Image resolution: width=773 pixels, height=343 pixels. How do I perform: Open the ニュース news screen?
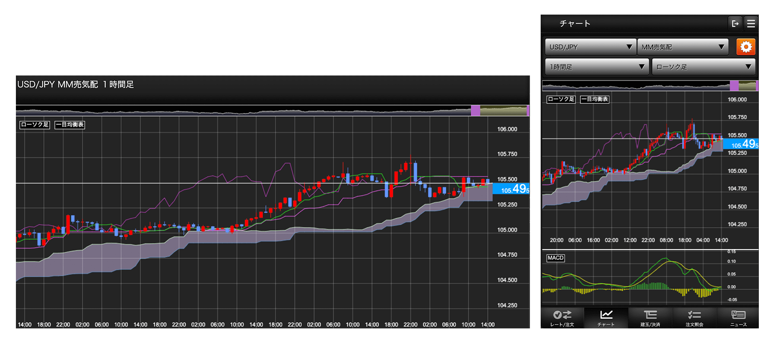(738, 318)
